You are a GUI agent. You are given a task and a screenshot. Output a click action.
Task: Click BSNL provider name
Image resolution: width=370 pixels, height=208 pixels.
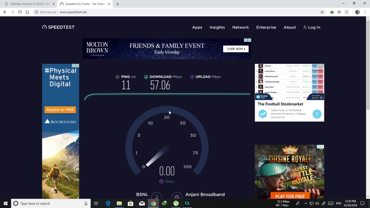coord(142,194)
